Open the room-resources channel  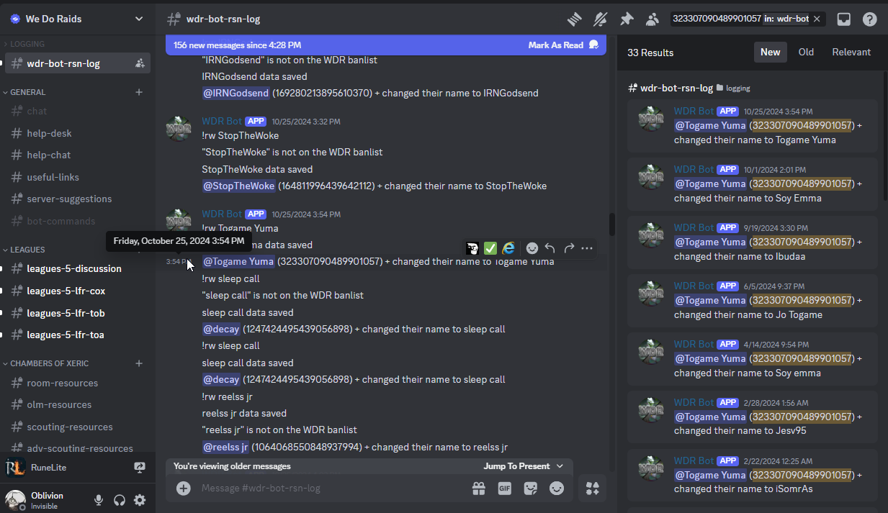coord(78,383)
